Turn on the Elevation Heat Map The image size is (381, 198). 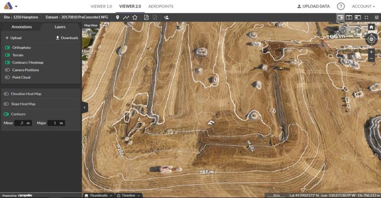point(7,93)
